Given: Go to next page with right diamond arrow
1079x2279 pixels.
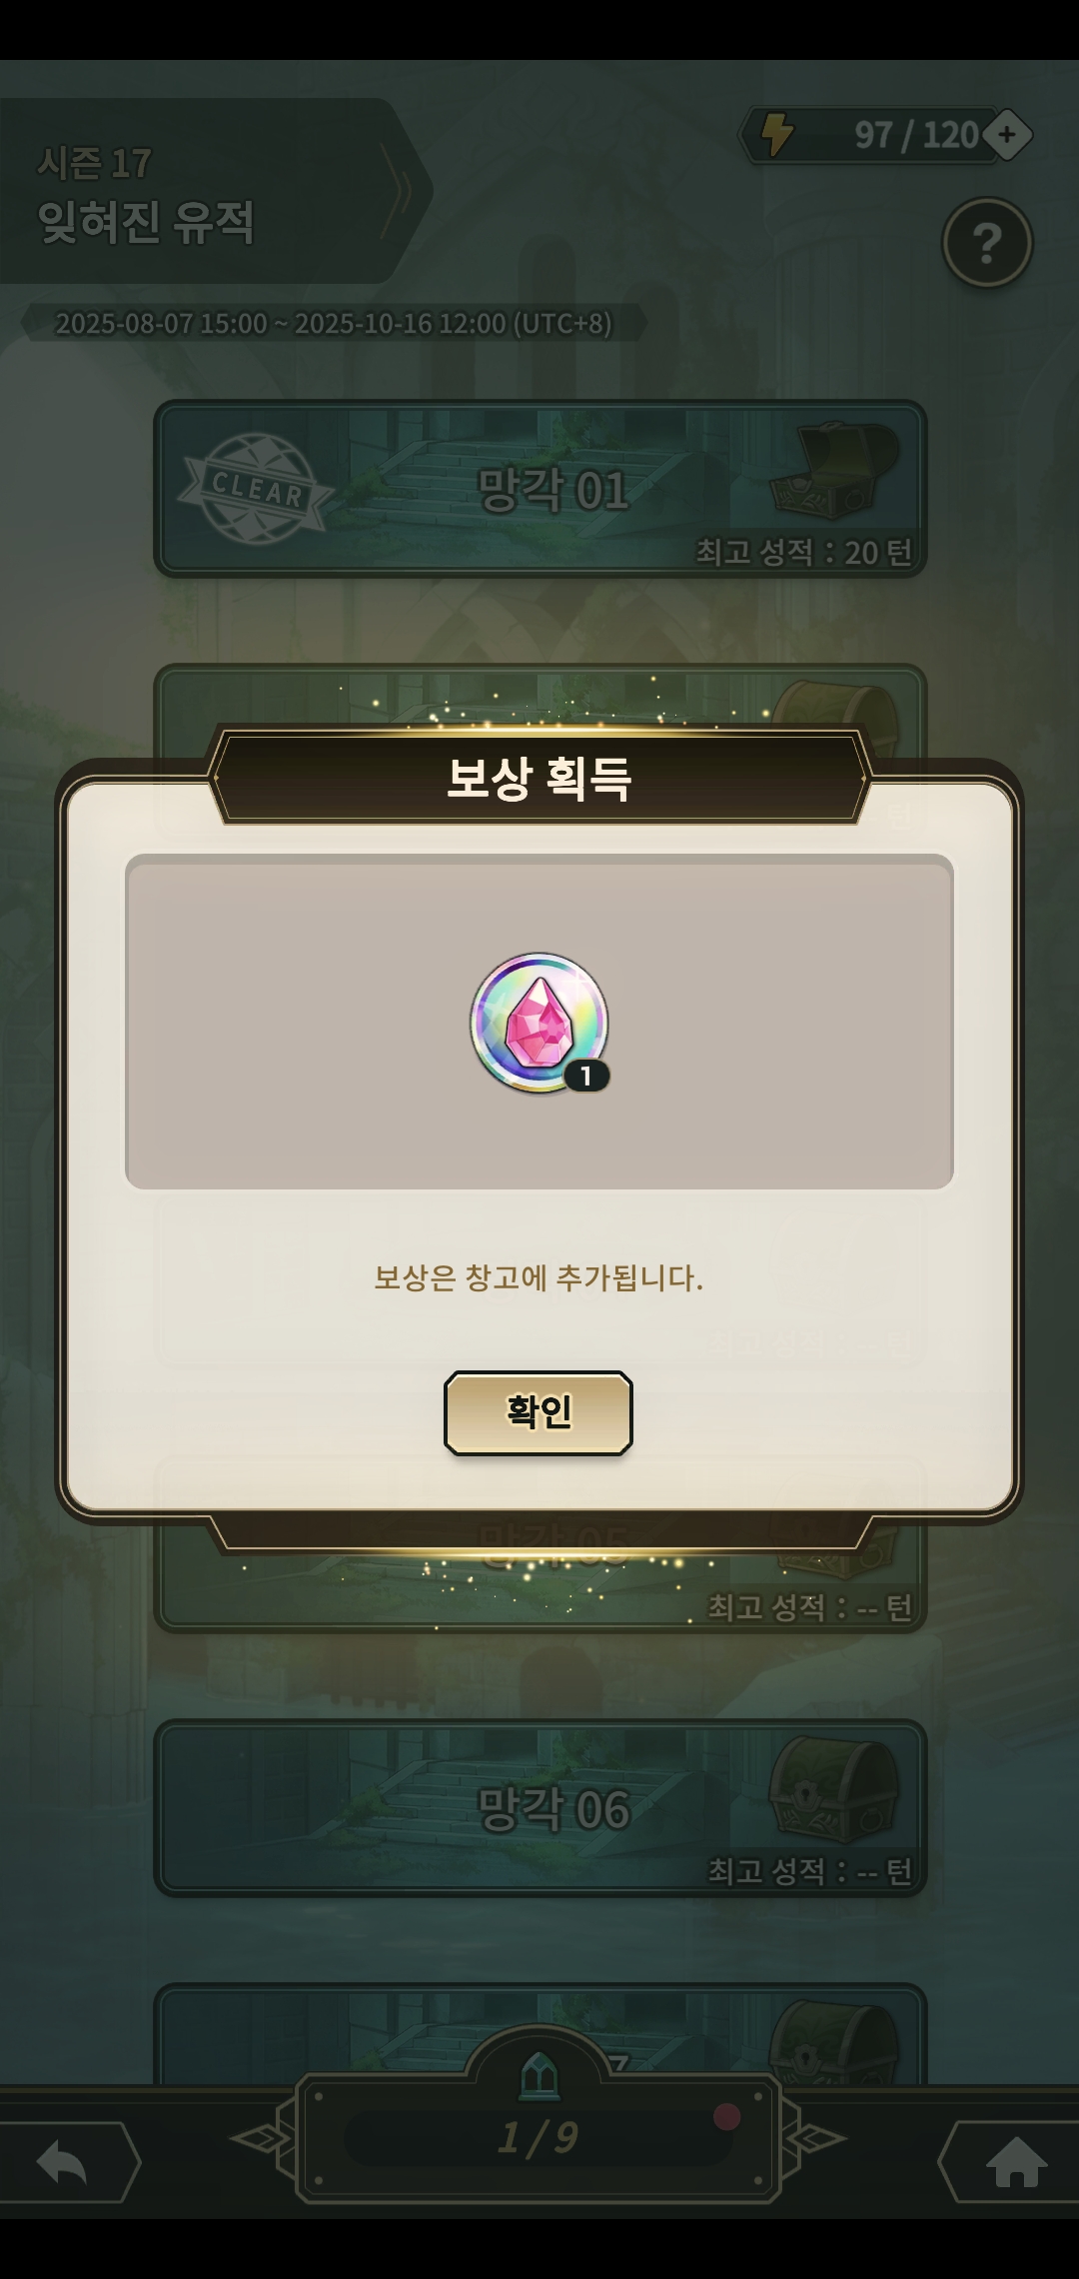Looking at the screenshot, I should pos(815,2139).
